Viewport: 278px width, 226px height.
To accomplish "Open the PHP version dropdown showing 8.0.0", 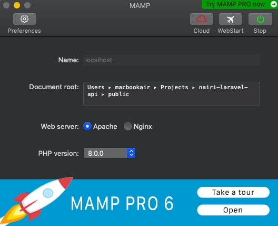I will coord(110,153).
